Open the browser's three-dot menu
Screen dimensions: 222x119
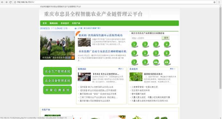[219, 2]
